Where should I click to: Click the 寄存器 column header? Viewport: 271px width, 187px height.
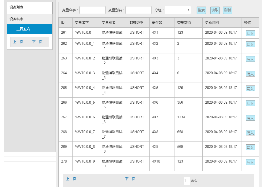[162, 23]
